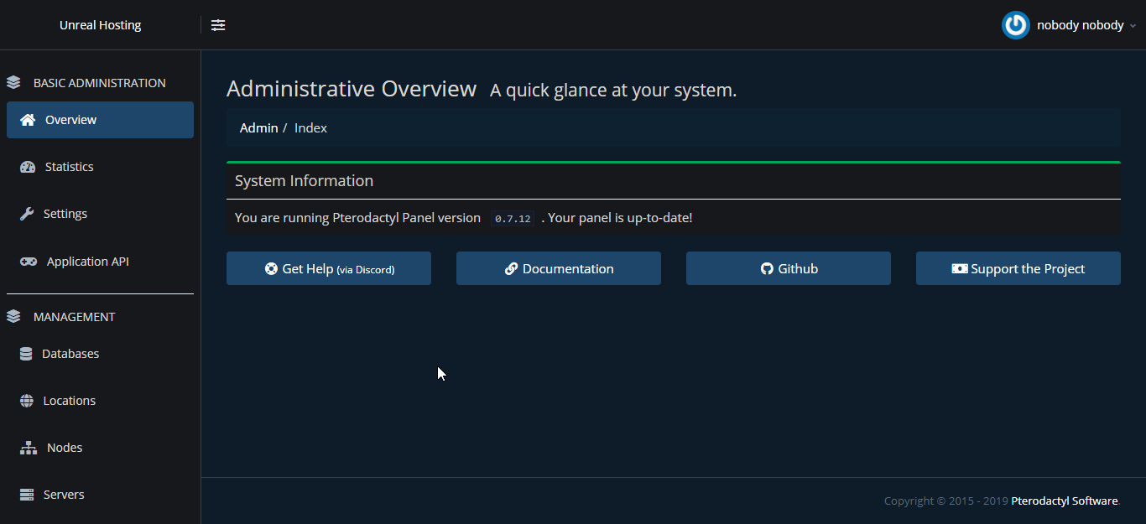Click the Servers rack icon
This screenshot has width=1146, height=524.
pos(27,495)
